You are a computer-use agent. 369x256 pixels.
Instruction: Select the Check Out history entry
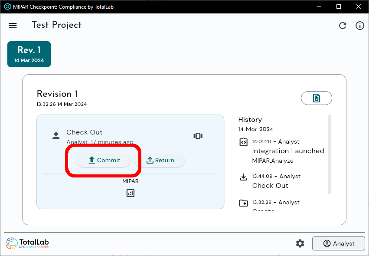[270, 185]
